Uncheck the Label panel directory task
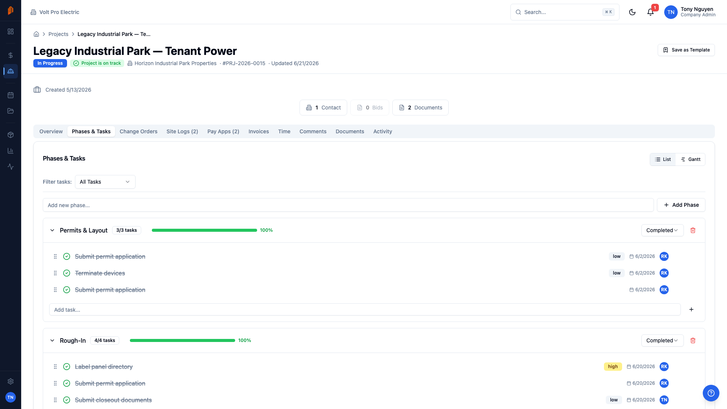Viewport: 727px width, 409px height. coord(67,367)
